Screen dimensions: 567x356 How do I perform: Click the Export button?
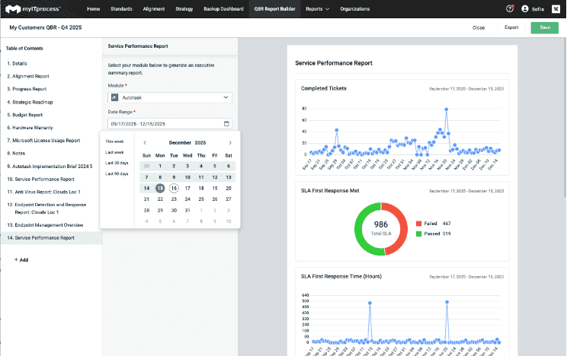pos(511,27)
